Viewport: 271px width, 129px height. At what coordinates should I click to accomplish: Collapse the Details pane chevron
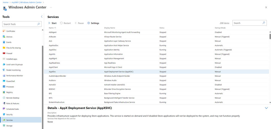266,108
